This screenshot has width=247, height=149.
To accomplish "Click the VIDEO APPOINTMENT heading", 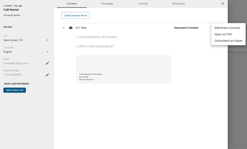I will point(17,84).
